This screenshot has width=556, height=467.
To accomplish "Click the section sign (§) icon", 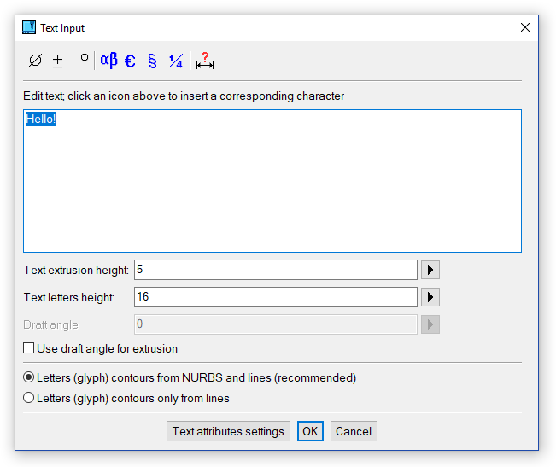I will point(152,61).
